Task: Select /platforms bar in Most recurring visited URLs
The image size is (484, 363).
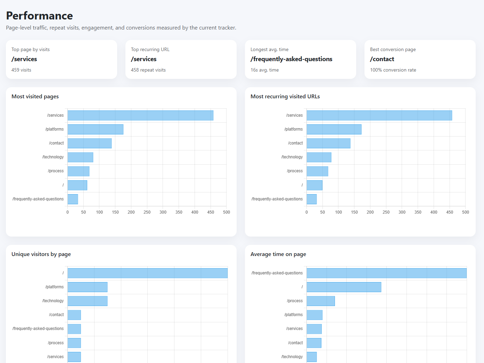Action: point(334,129)
